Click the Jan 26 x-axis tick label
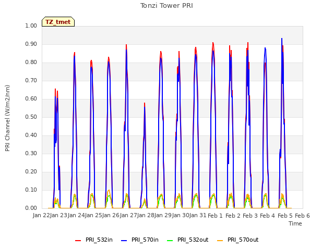This screenshot has width=334, height=250. click(111, 216)
